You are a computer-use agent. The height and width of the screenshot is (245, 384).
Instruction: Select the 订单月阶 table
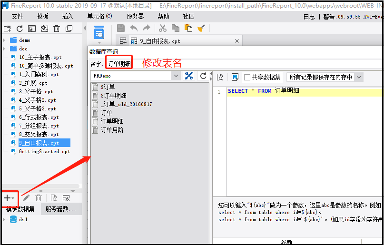pos(112,130)
